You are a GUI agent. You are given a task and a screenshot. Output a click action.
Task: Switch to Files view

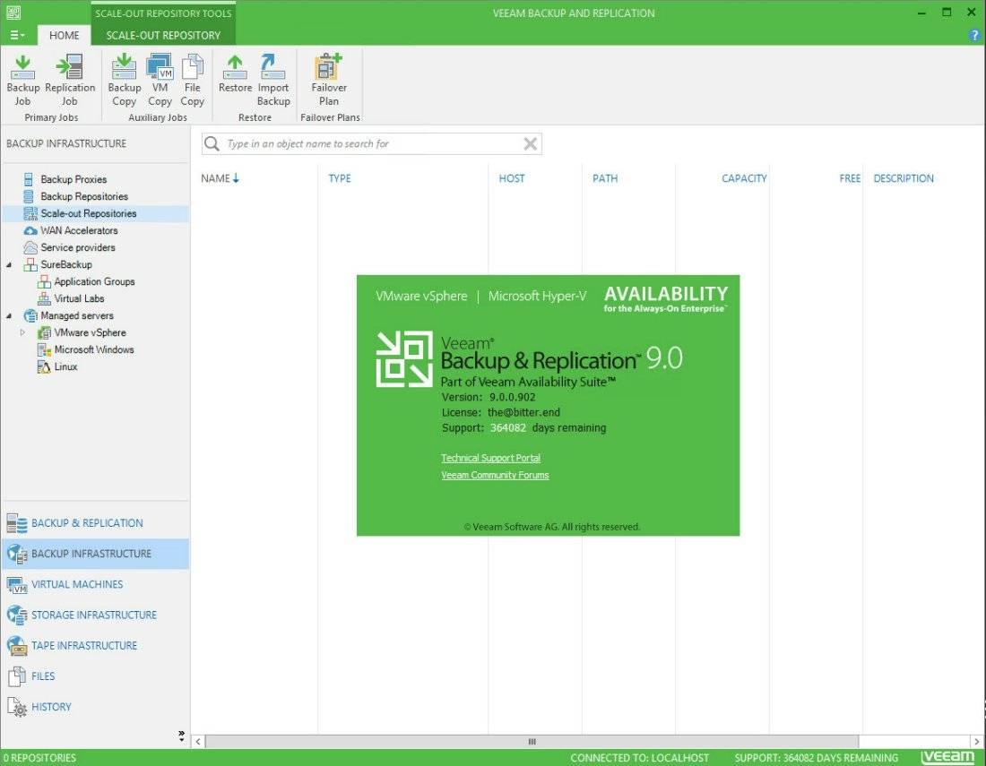[x=94, y=676]
